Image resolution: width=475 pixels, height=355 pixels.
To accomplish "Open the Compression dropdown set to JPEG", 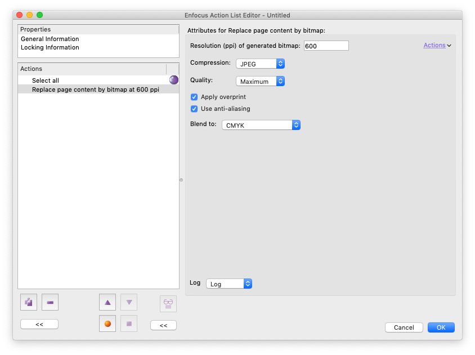I will click(x=260, y=64).
